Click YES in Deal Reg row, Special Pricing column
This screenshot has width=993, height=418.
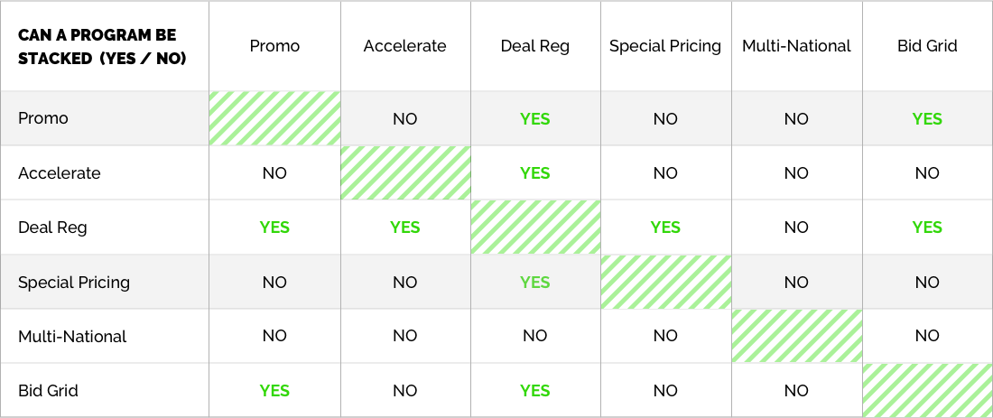pyautogui.click(x=665, y=228)
